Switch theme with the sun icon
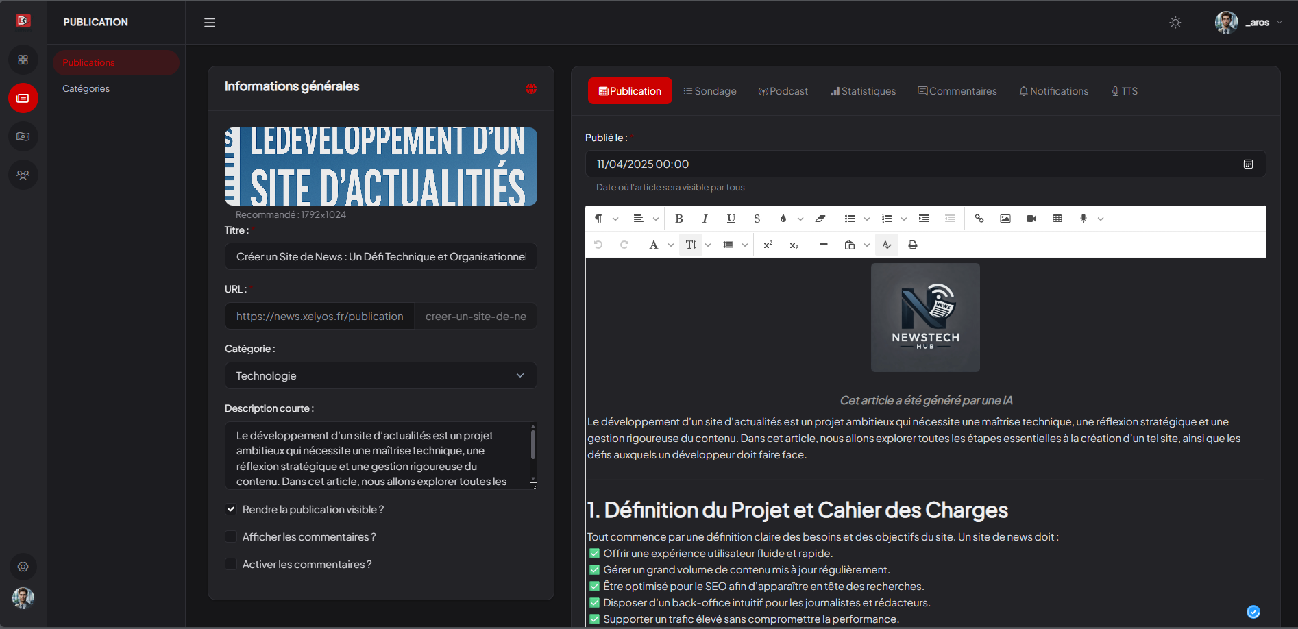 click(1175, 23)
